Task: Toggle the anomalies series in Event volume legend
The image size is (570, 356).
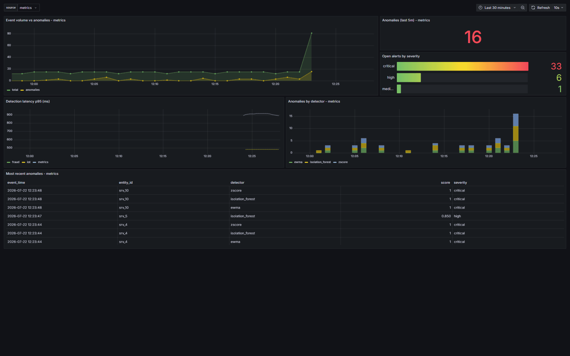Action: click(x=32, y=90)
